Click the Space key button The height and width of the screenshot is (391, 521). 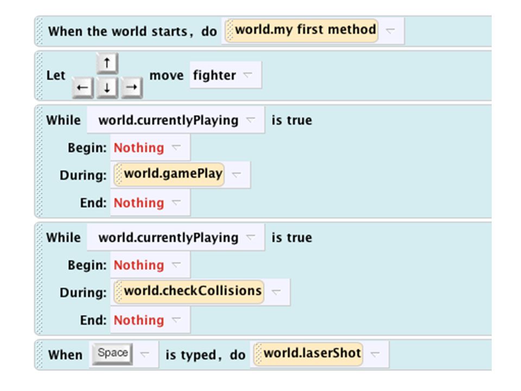(x=113, y=354)
